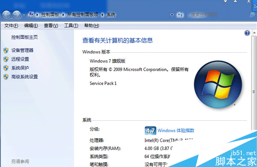This screenshot has height=167, width=257.
Task: Open the 文件(F) menu
Action: click(x=11, y=26)
